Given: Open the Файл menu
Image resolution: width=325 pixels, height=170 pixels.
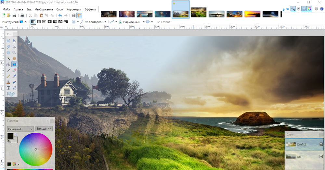Looking at the screenshot, I should (6, 9).
